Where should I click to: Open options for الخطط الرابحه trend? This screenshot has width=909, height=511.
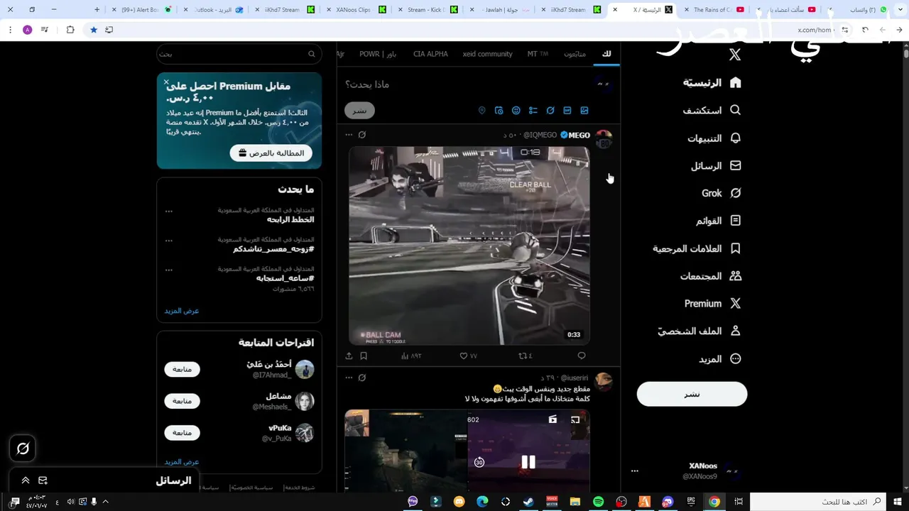(168, 211)
